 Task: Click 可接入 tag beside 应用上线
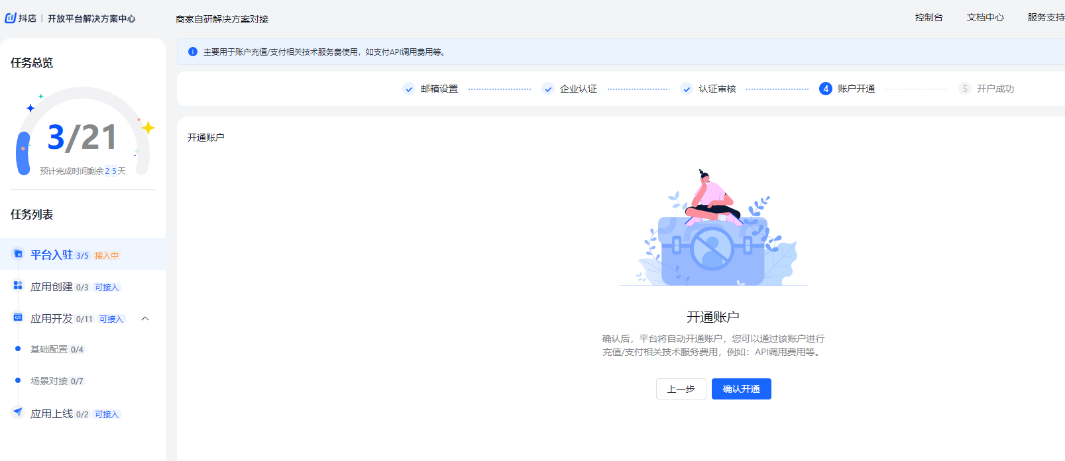click(x=107, y=414)
